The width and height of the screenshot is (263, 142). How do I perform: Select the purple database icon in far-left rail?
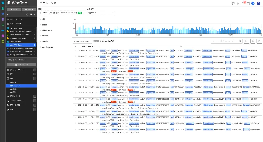(3, 19)
